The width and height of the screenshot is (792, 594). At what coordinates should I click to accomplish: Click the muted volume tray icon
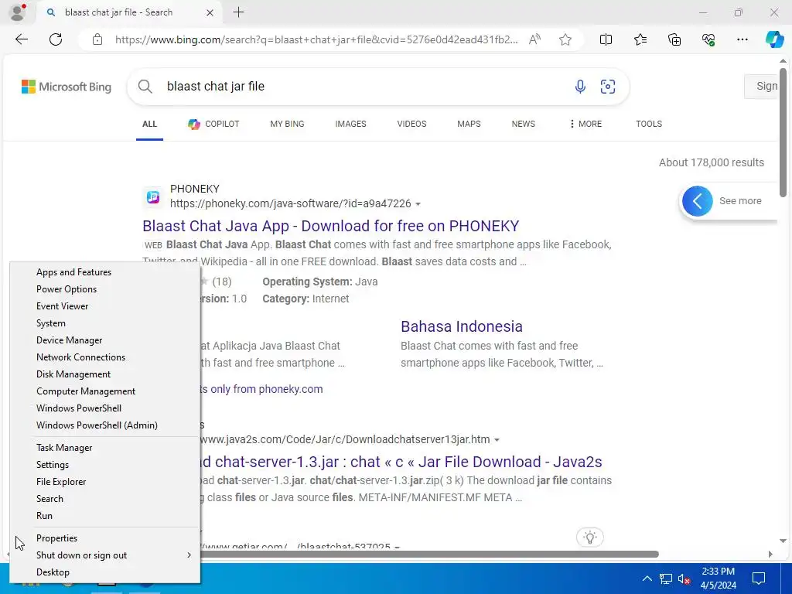pyautogui.click(x=684, y=579)
